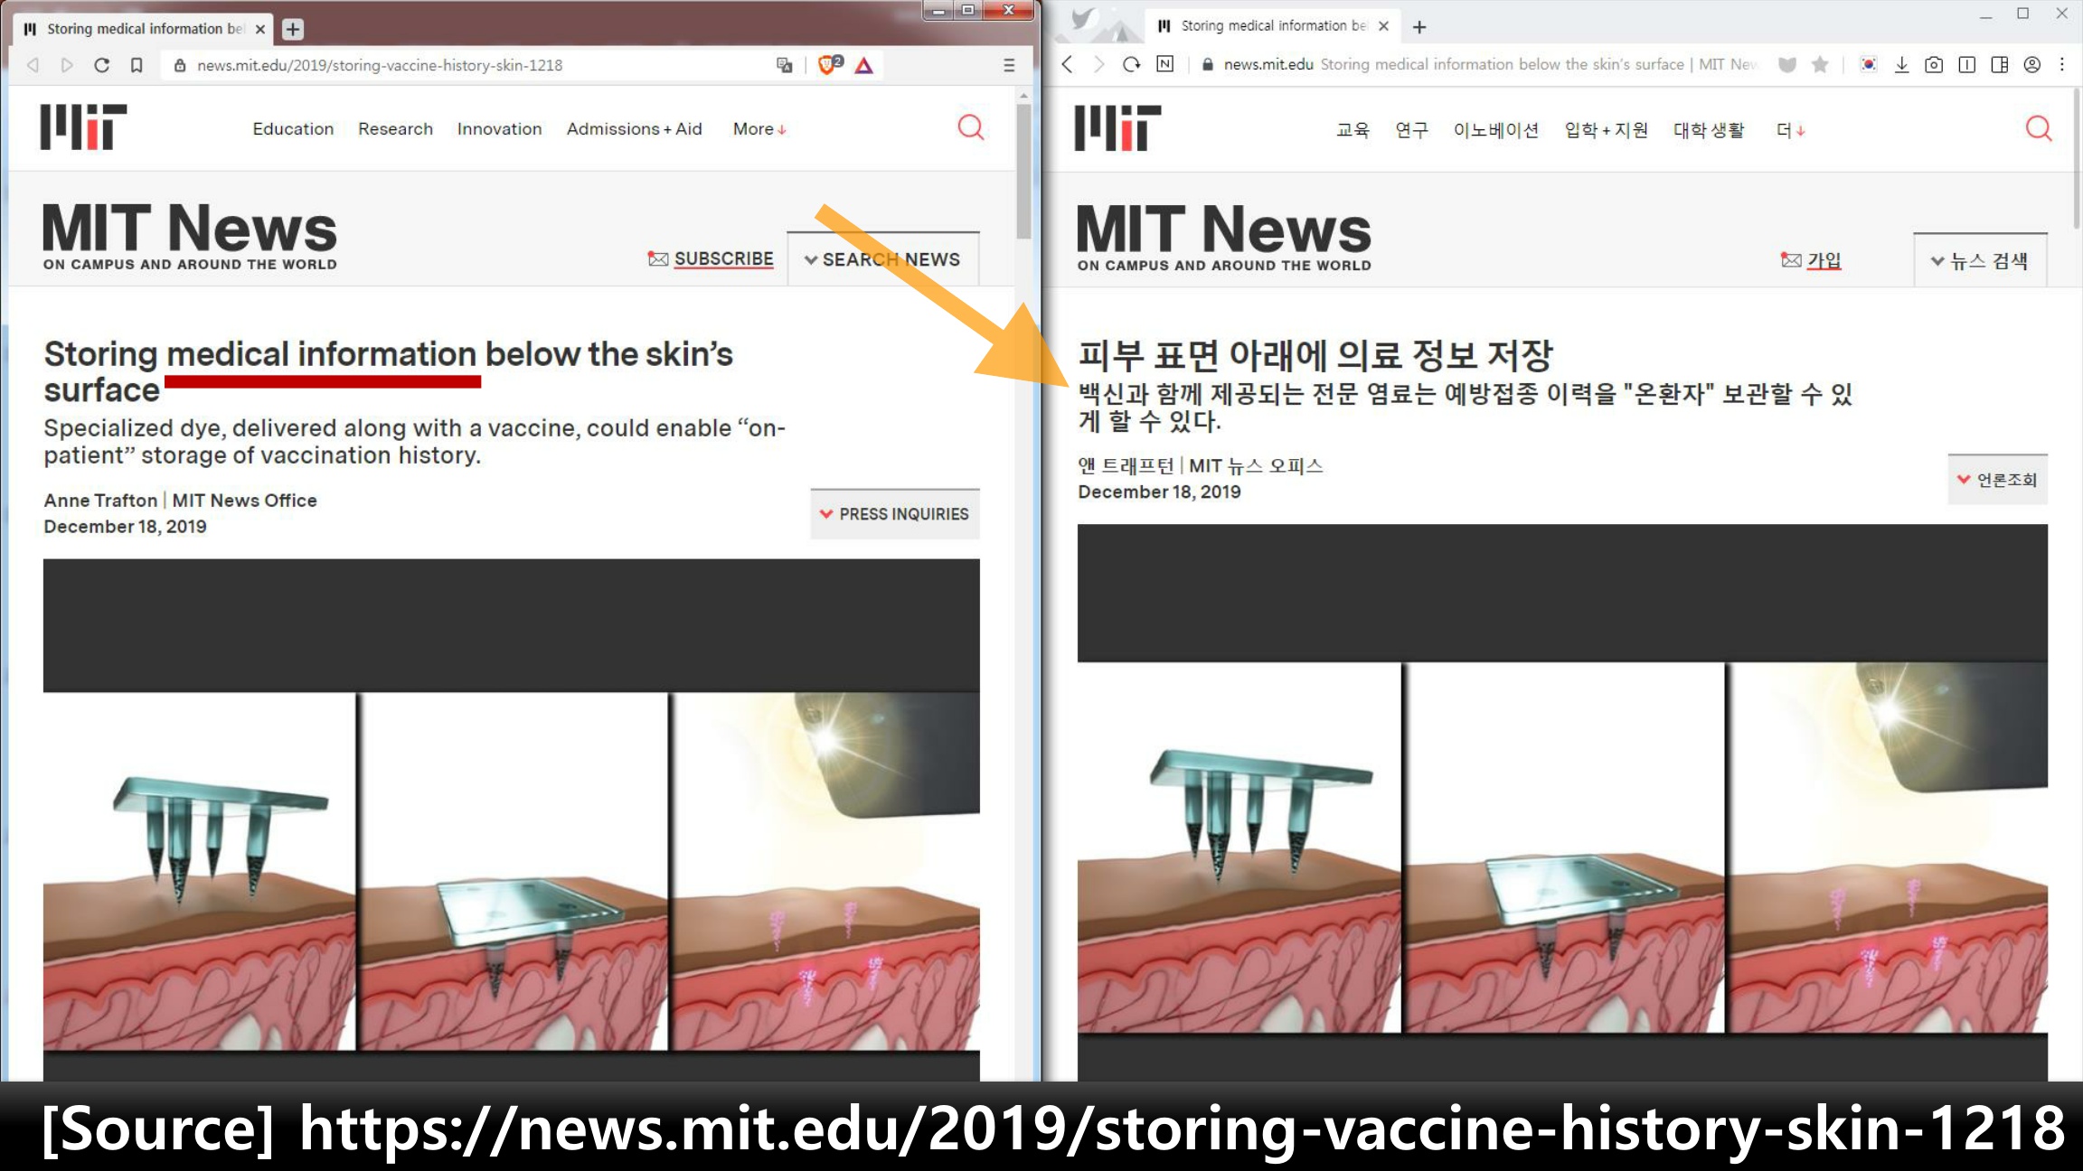Open the three-dot menu in Whale
The width and height of the screenshot is (2083, 1171).
click(x=2062, y=64)
